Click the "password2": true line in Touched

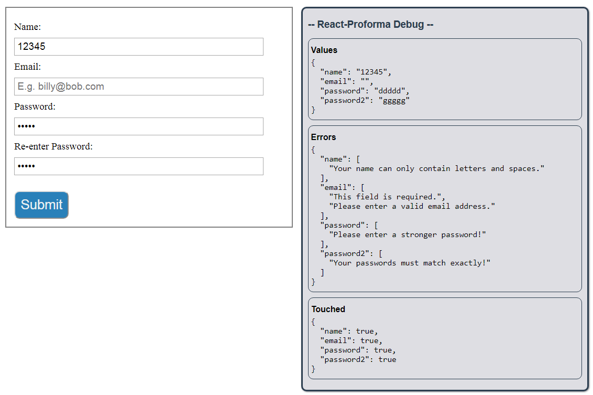[x=358, y=360]
